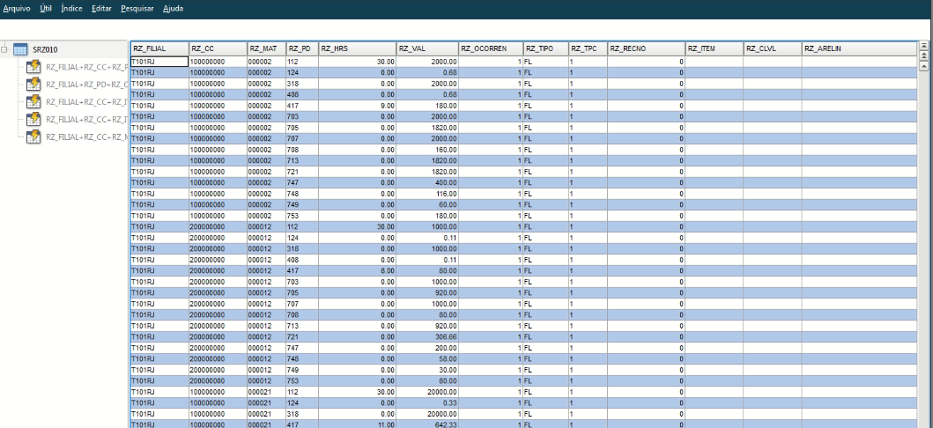Select the SRZ010 tree label
The image size is (933, 428).
[x=45, y=49]
